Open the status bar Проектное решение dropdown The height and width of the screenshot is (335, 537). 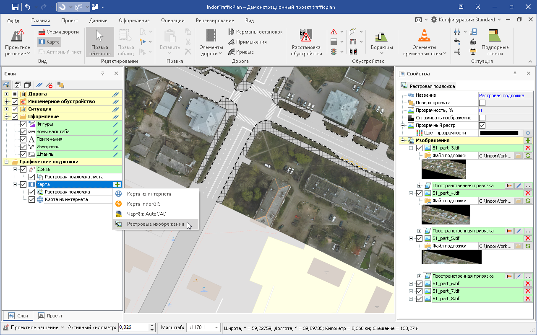pos(63,328)
